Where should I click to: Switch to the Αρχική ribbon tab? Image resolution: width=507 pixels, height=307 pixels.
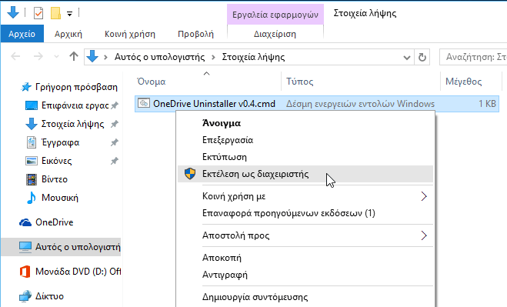tap(68, 34)
